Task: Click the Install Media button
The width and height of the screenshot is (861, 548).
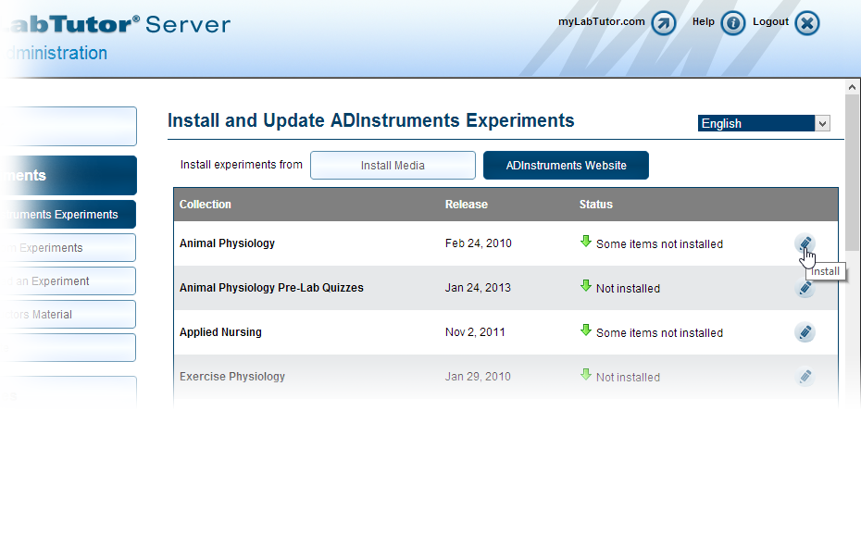Action: point(393,165)
